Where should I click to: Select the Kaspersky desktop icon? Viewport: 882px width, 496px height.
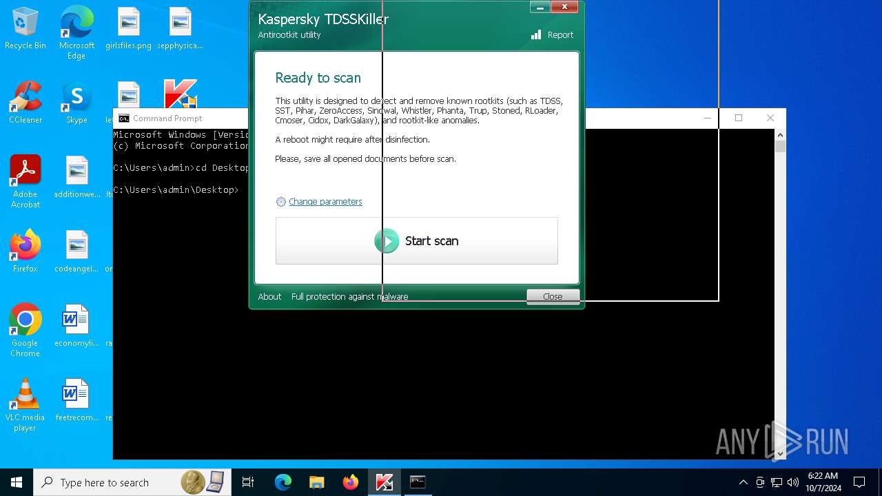(180, 94)
